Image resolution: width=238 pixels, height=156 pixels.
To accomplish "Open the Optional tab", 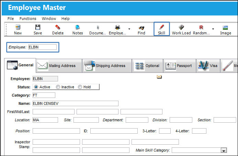I will coord(148,66).
